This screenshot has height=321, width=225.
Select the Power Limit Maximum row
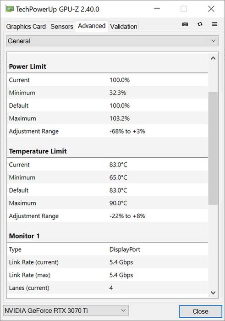[108, 118]
